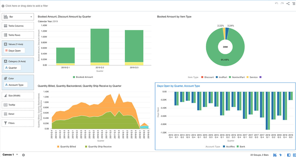Click the undo arrow icon
This screenshot has width=296, height=157.
coord(276,3)
